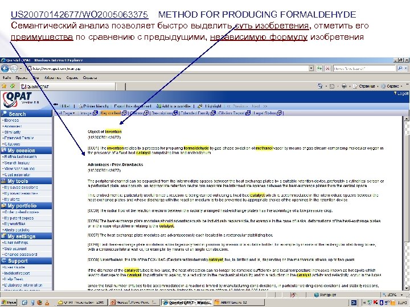Open pop-out icon next to Image tab
The image size is (410, 307).
tap(95, 113)
